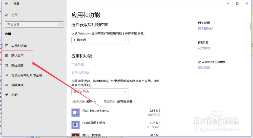This screenshot has width=253, height=138.
Task: Open 可使用网站打开的应用 settings
Action: 27,75
